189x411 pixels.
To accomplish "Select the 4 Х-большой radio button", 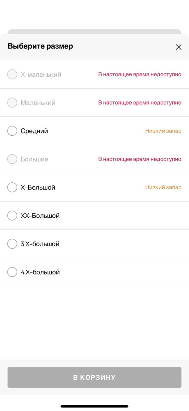I will pos(12,272).
